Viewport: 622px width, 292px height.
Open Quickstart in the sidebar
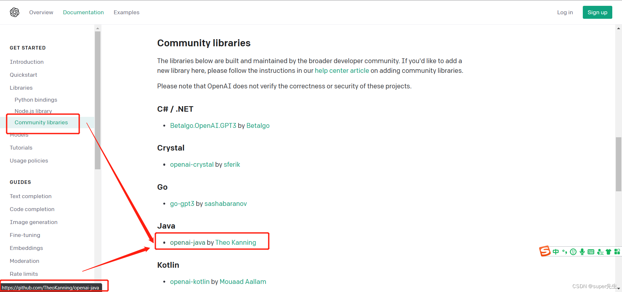point(23,75)
